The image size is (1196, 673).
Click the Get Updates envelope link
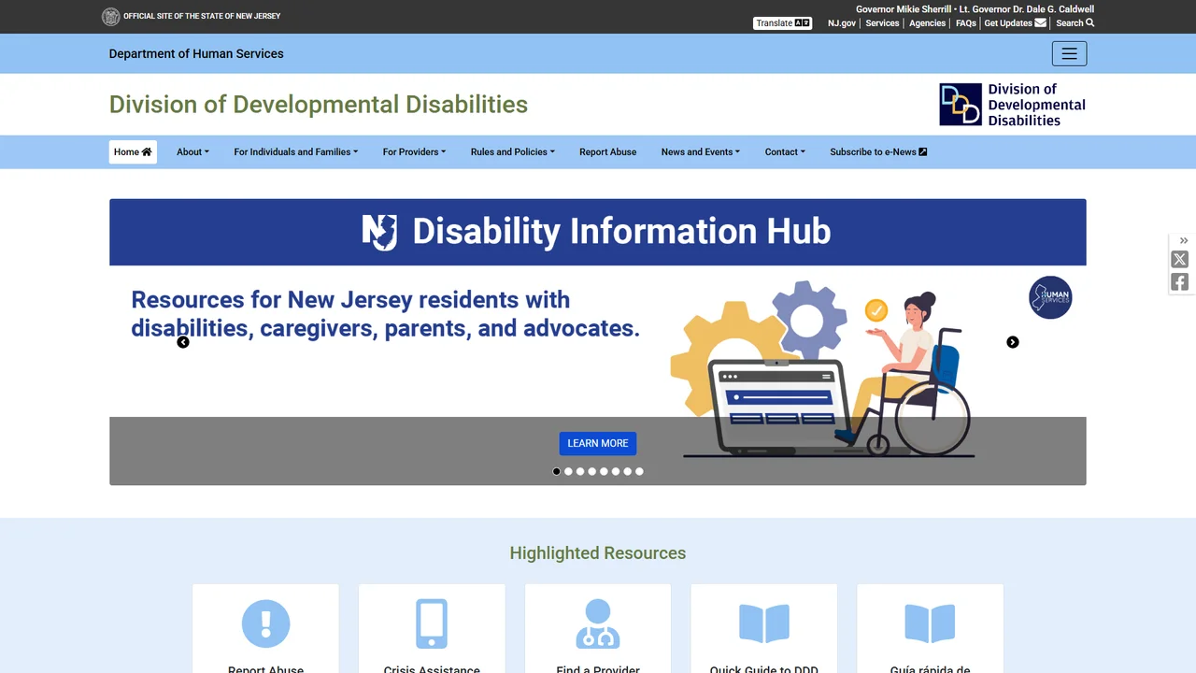1015,23
